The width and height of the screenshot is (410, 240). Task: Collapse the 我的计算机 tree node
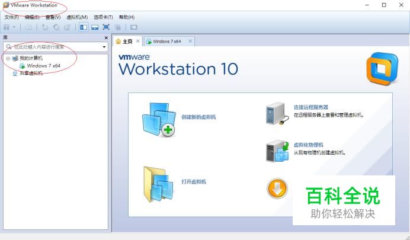coord(8,58)
